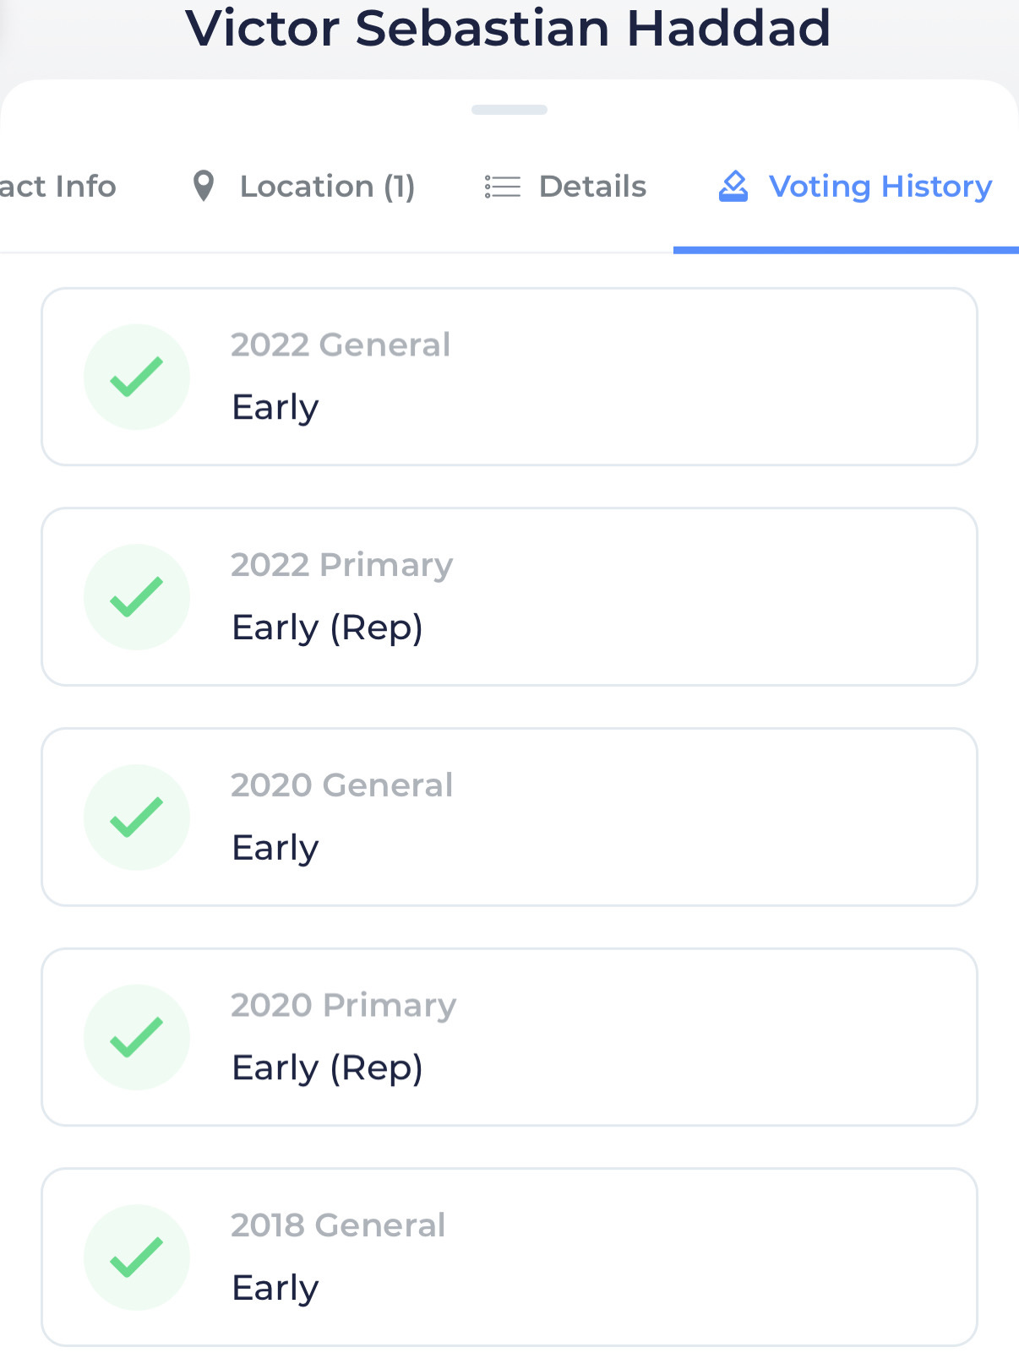Switch to the Details tab
The width and height of the screenshot is (1019, 1358).
click(592, 187)
